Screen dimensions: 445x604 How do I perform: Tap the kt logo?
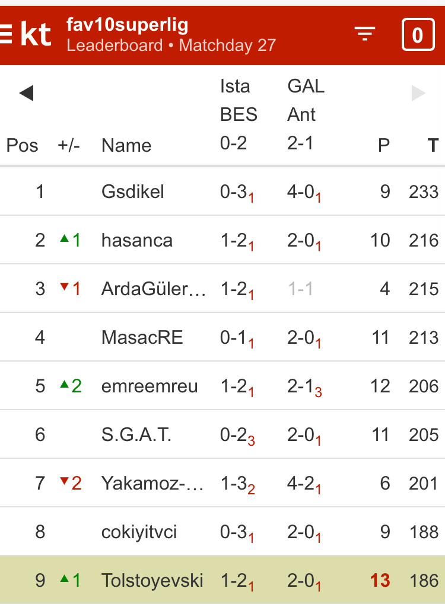pos(36,35)
